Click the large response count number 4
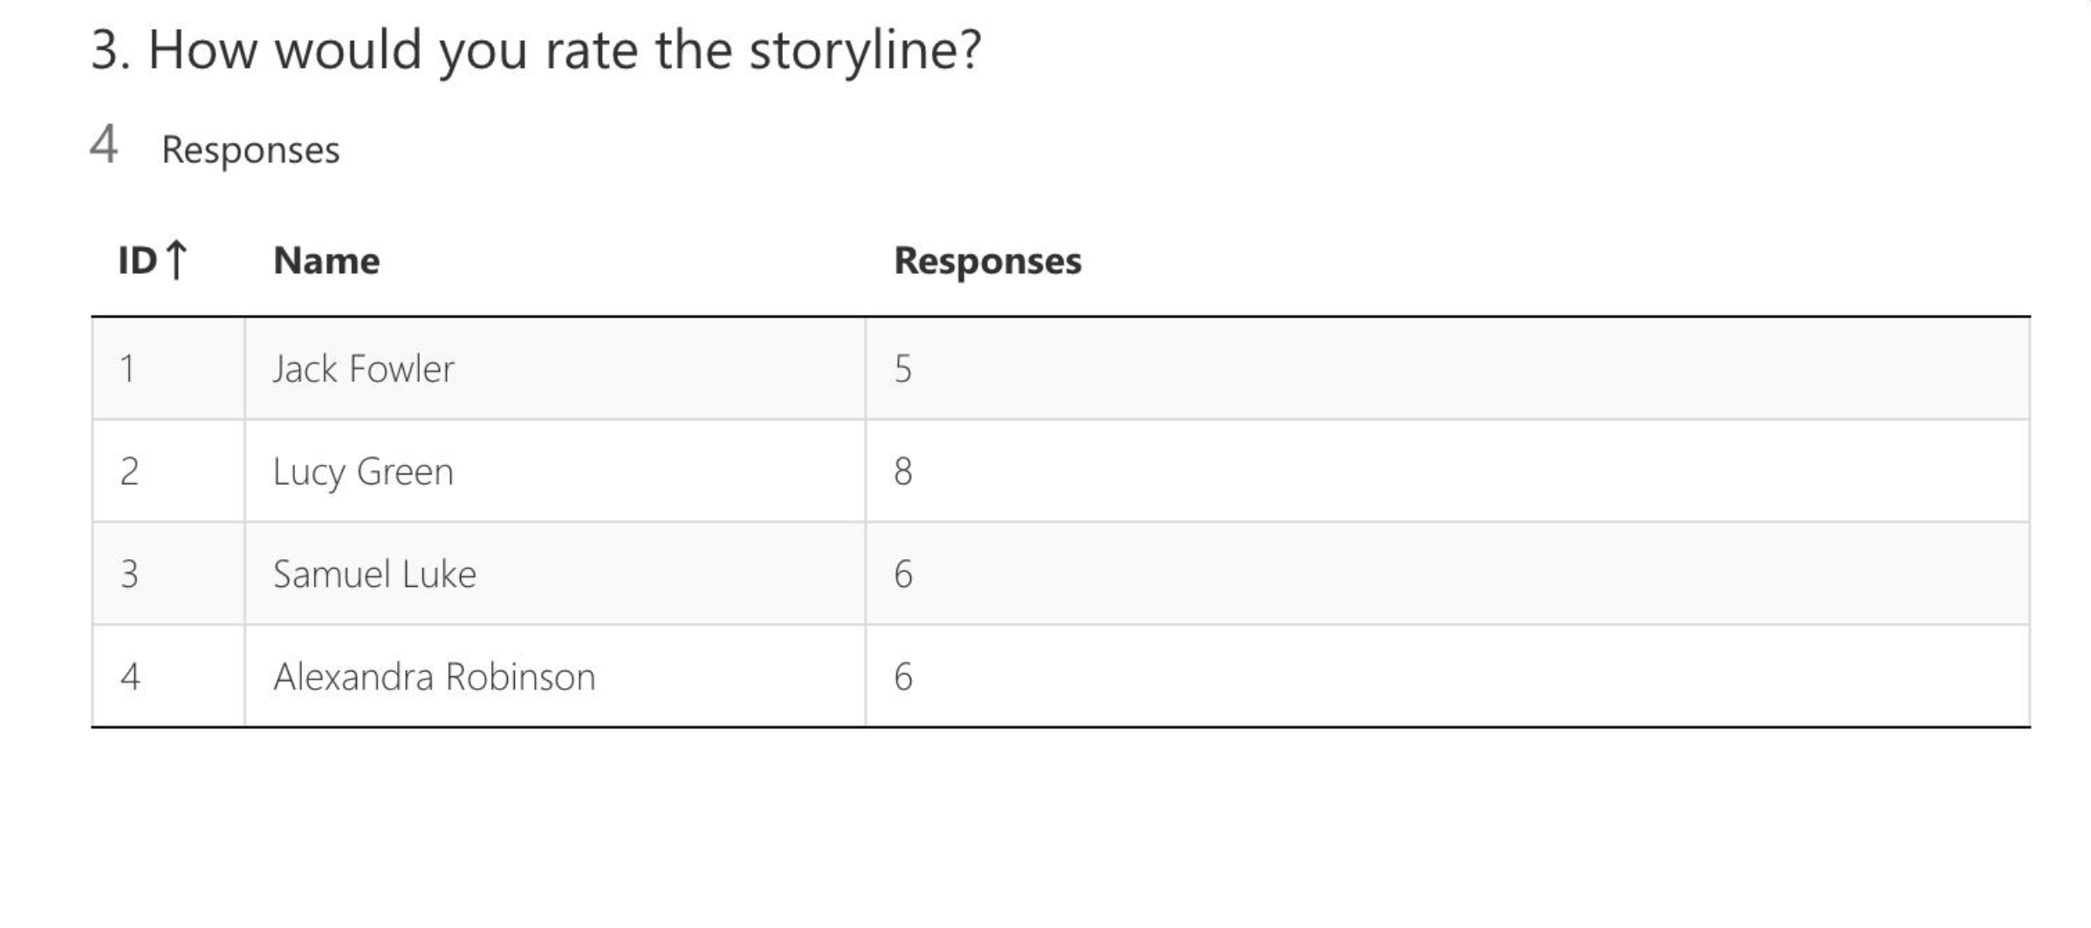 [104, 145]
